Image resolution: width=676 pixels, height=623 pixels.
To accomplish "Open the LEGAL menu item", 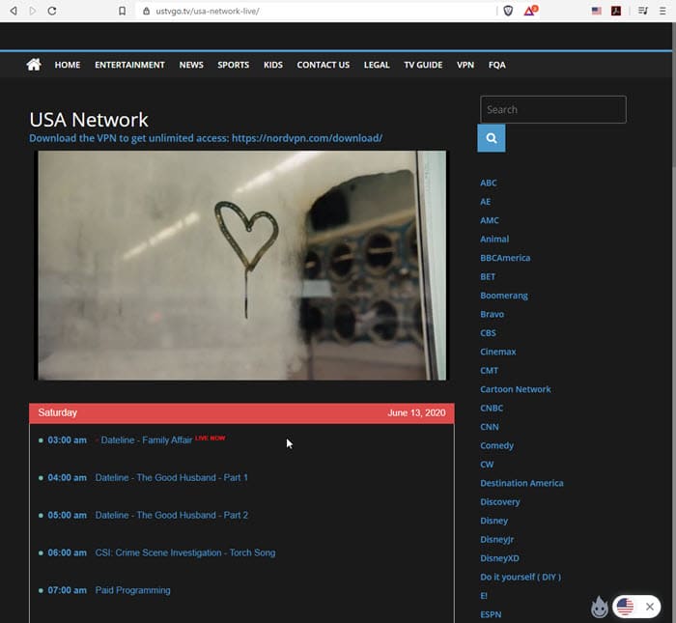I will click(x=377, y=65).
